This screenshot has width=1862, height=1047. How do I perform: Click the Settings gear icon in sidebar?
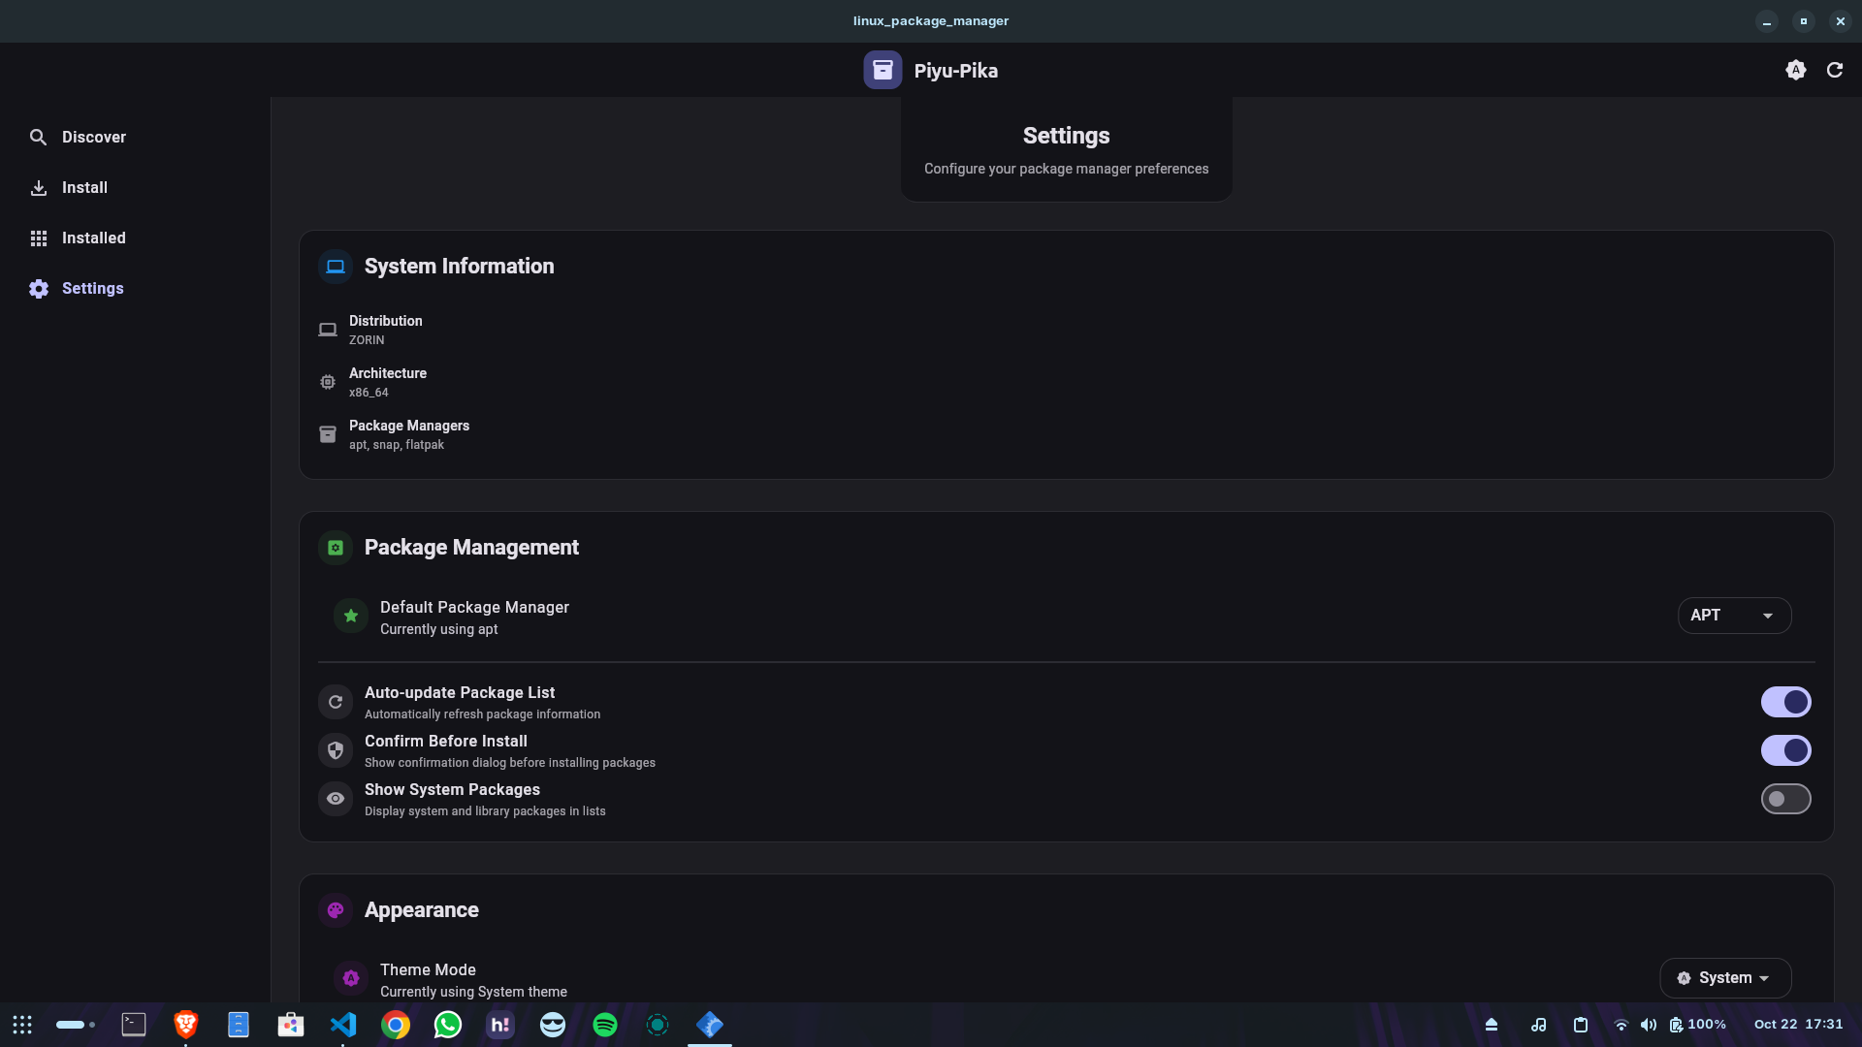click(38, 288)
